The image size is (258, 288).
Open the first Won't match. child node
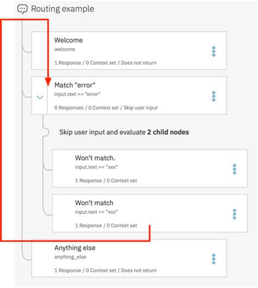point(150,168)
